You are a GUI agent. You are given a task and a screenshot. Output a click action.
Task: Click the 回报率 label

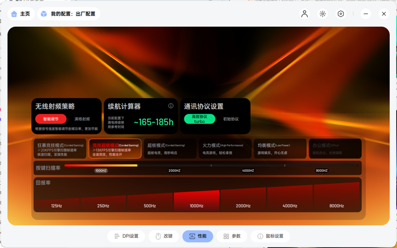coord(43,183)
